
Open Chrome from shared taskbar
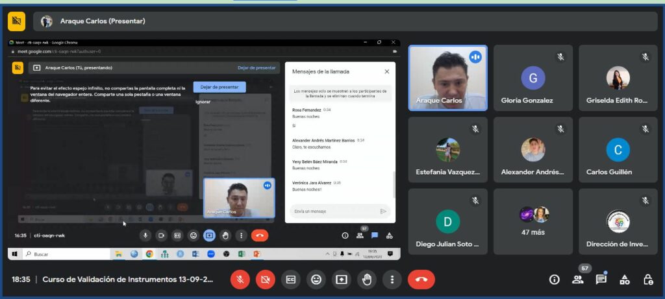[149, 254]
